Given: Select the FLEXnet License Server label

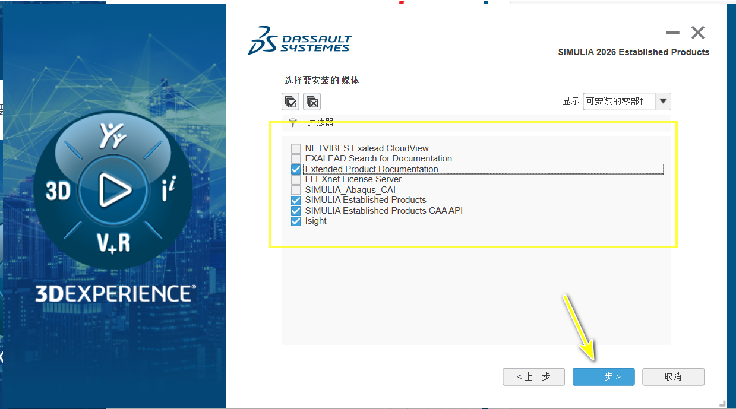Looking at the screenshot, I should point(353,179).
